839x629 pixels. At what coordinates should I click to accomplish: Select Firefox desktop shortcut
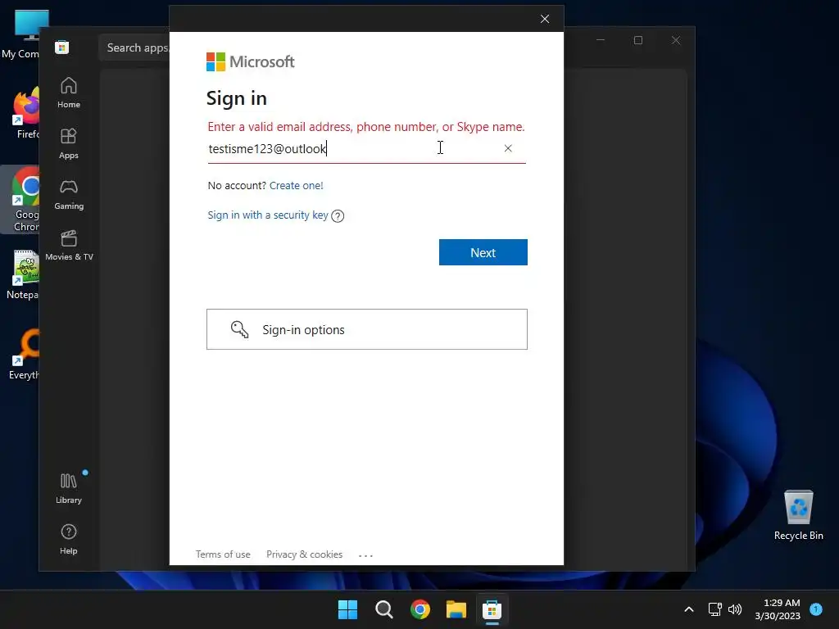pos(25,113)
